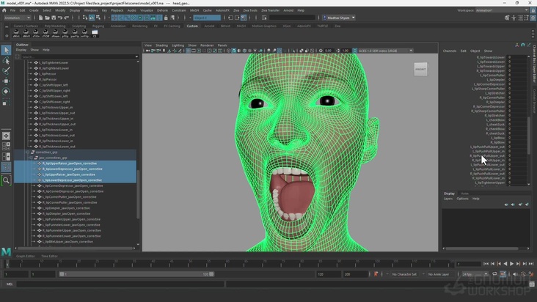Click the Play Backwards button
Image resolution: width=537 pixels, height=302 pixels.
tap(505, 264)
